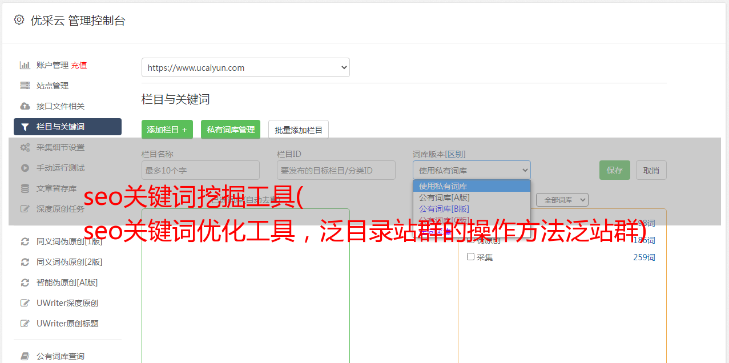
Task: Click the refresh icon beside 智能伪原创[AI版]
Action: (x=25, y=283)
